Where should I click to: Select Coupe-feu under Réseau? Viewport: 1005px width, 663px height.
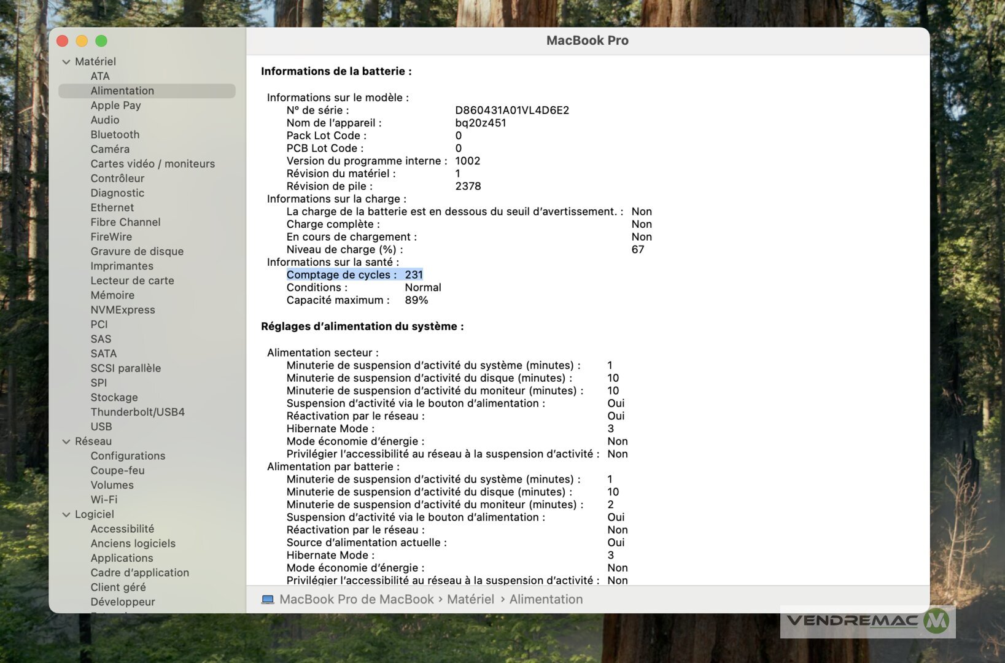[x=117, y=470]
